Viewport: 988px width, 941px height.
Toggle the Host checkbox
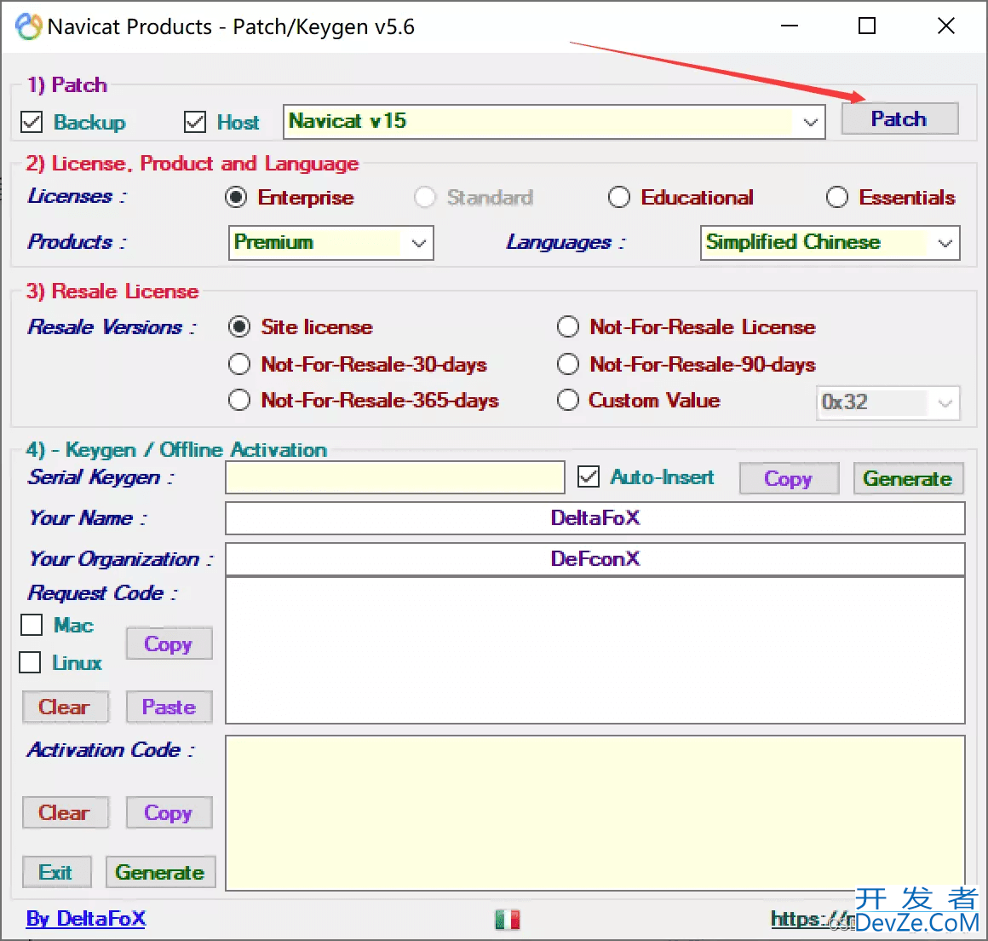pos(195,122)
